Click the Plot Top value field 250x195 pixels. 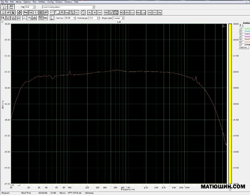[x=68, y=18]
